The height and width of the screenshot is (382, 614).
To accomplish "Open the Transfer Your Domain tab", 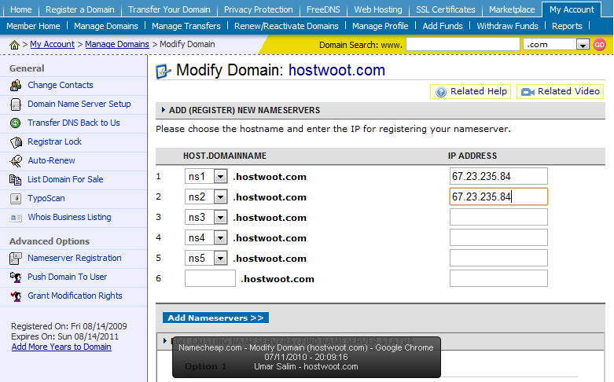I will click(x=169, y=9).
